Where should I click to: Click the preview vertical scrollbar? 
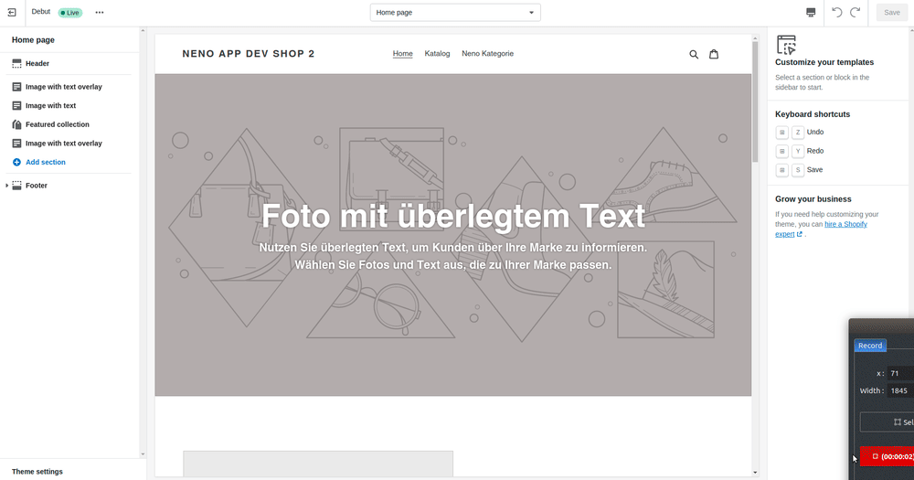[755, 102]
